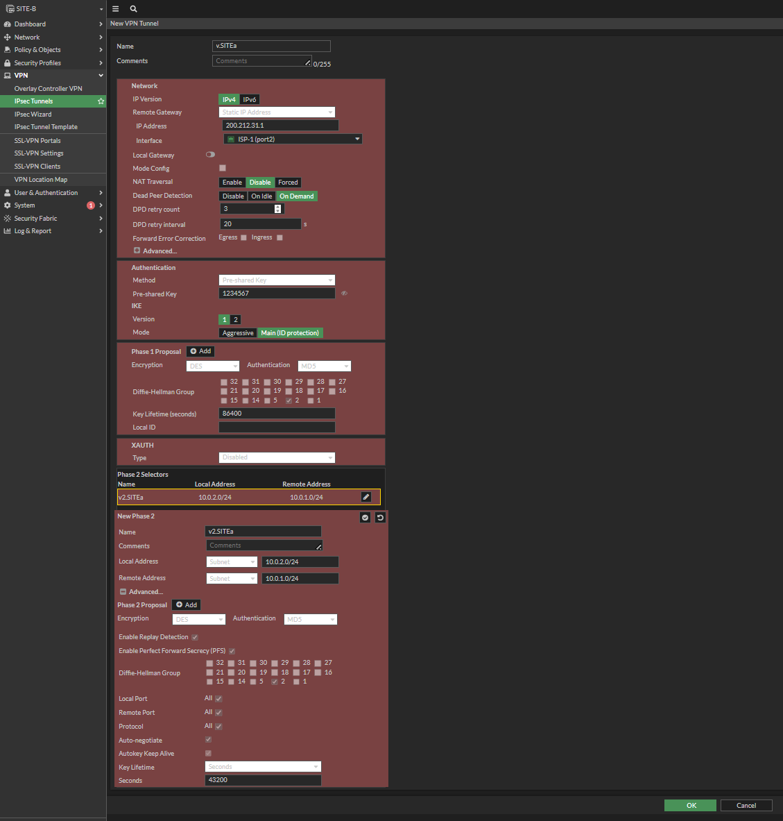Click the search magnifier icon in top bar
This screenshot has height=821, width=783.
coord(133,9)
